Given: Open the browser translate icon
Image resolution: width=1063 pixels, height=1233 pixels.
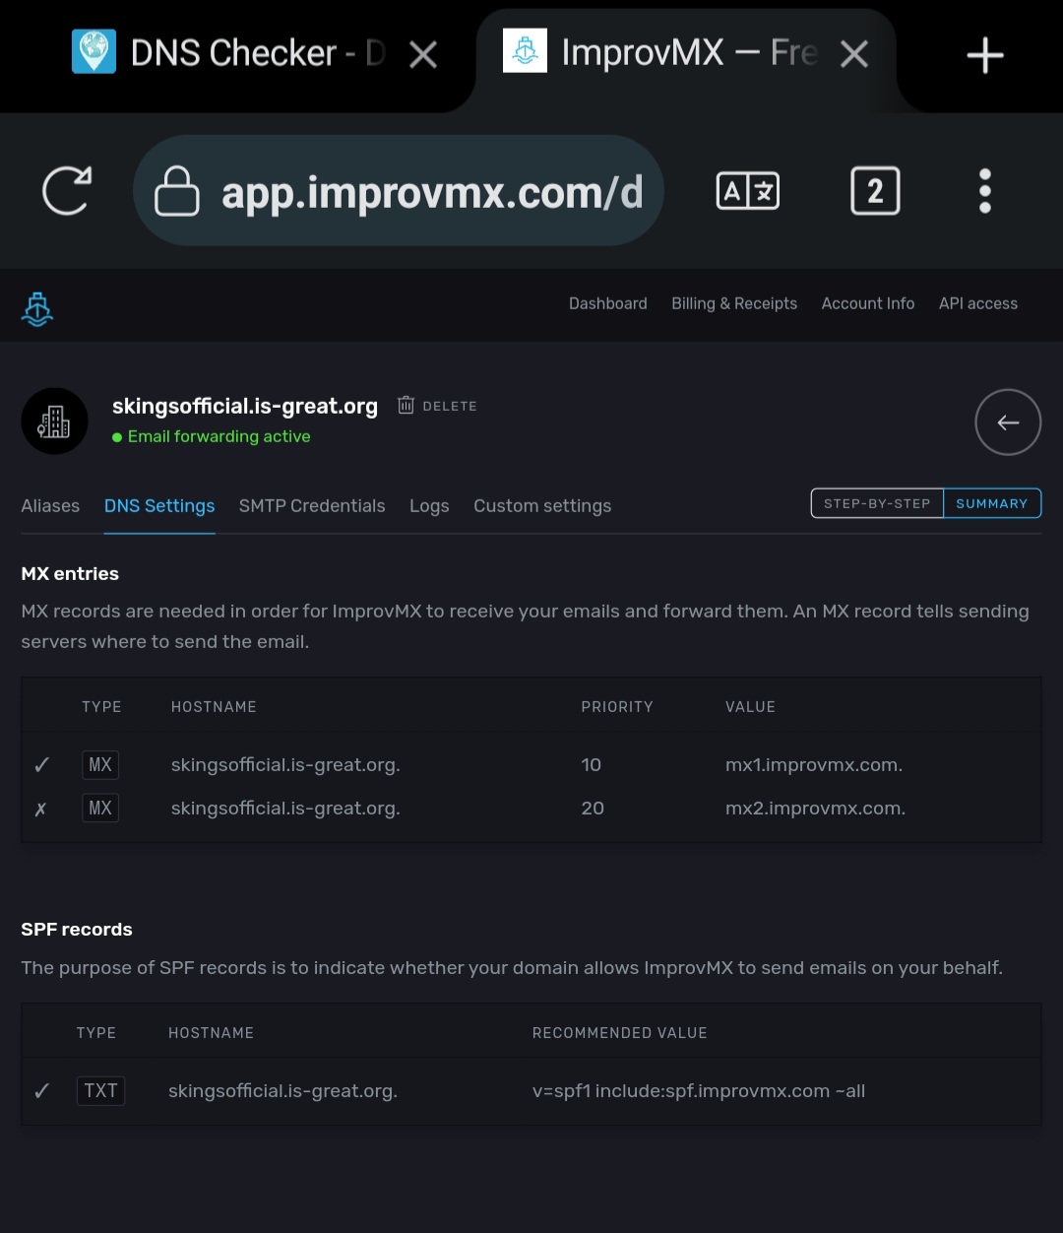Looking at the screenshot, I should click(748, 191).
